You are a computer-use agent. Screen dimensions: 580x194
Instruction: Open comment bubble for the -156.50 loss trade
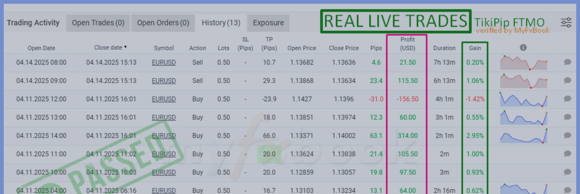[x=568, y=99]
